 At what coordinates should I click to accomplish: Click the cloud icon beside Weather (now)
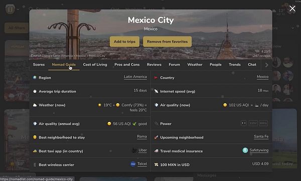35,105
